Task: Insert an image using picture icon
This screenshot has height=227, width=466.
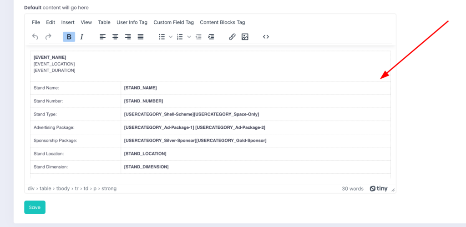Action: tap(245, 37)
